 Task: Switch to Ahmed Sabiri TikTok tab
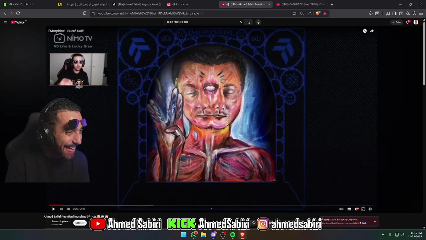pyautogui.click(x=136, y=4)
